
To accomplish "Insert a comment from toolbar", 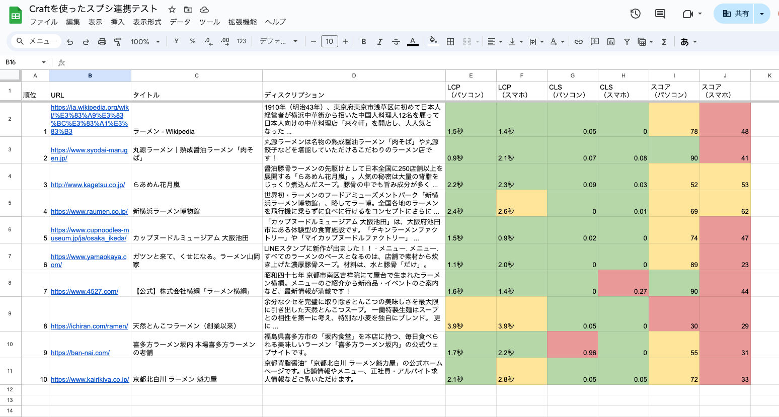I will tap(595, 42).
